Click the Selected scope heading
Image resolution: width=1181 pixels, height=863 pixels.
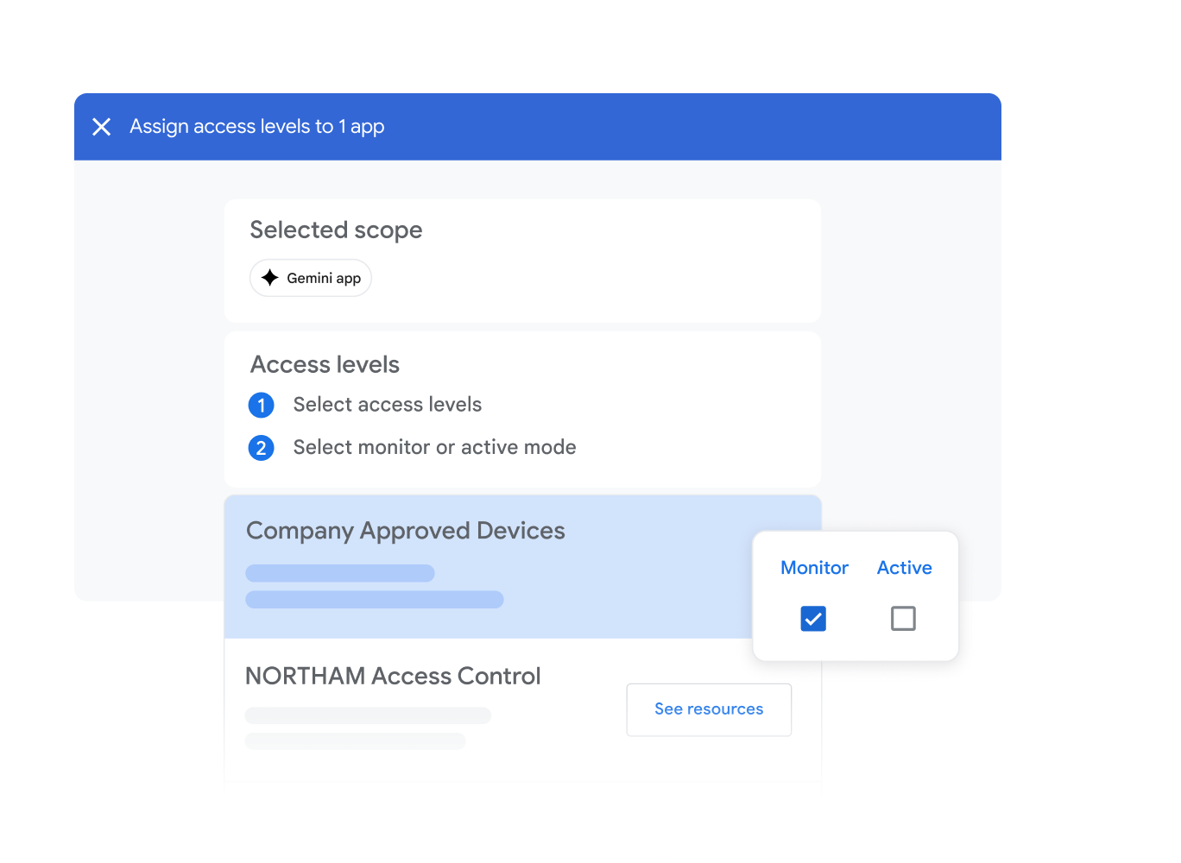(x=336, y=230)
